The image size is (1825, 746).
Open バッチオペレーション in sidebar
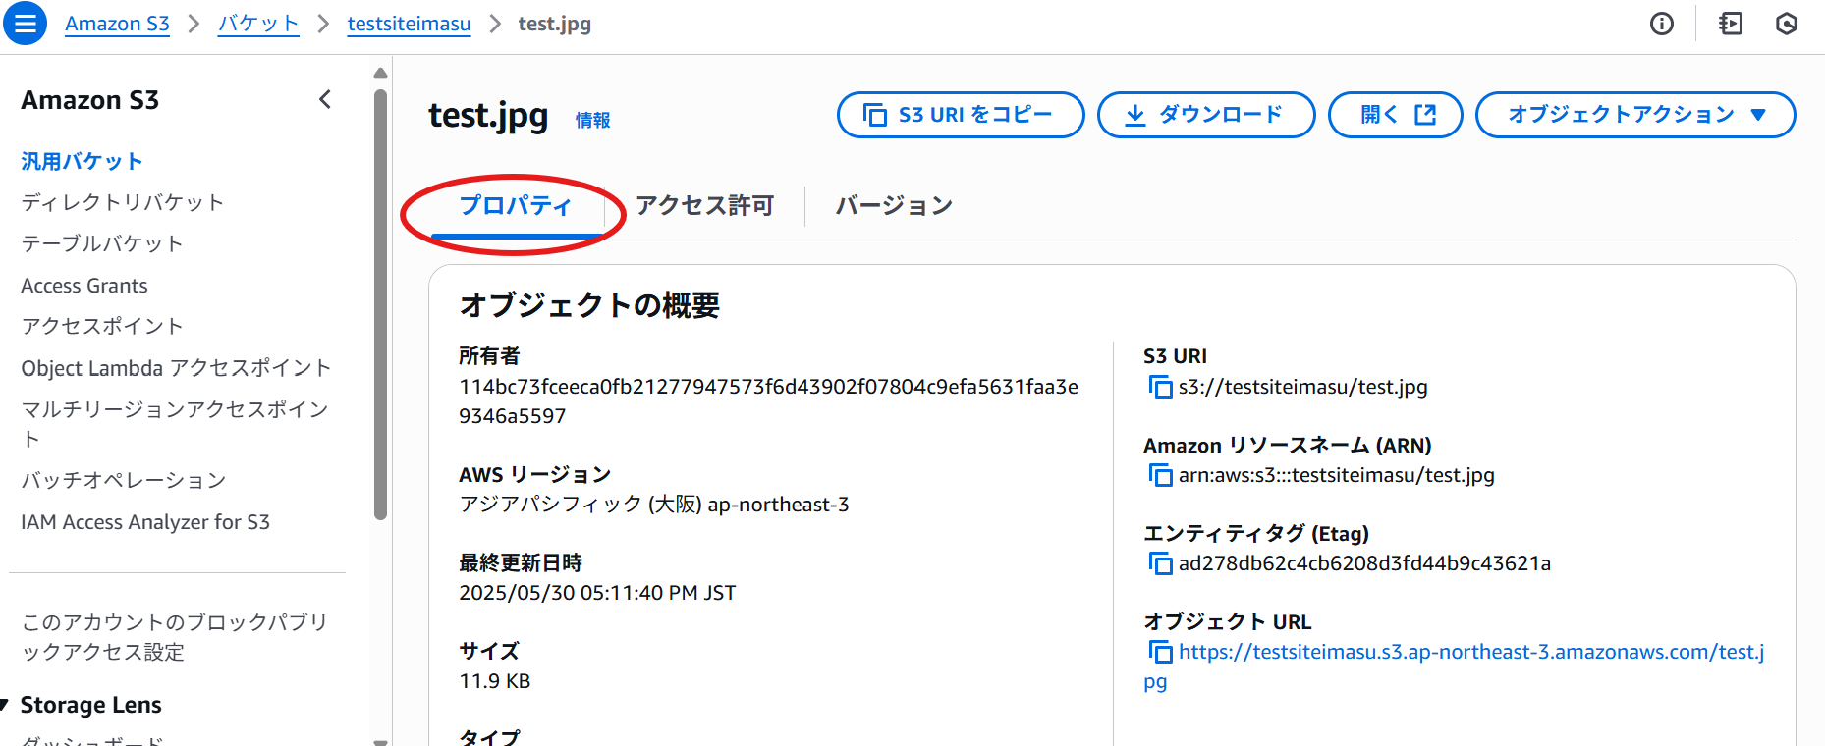tap(124, 480)
